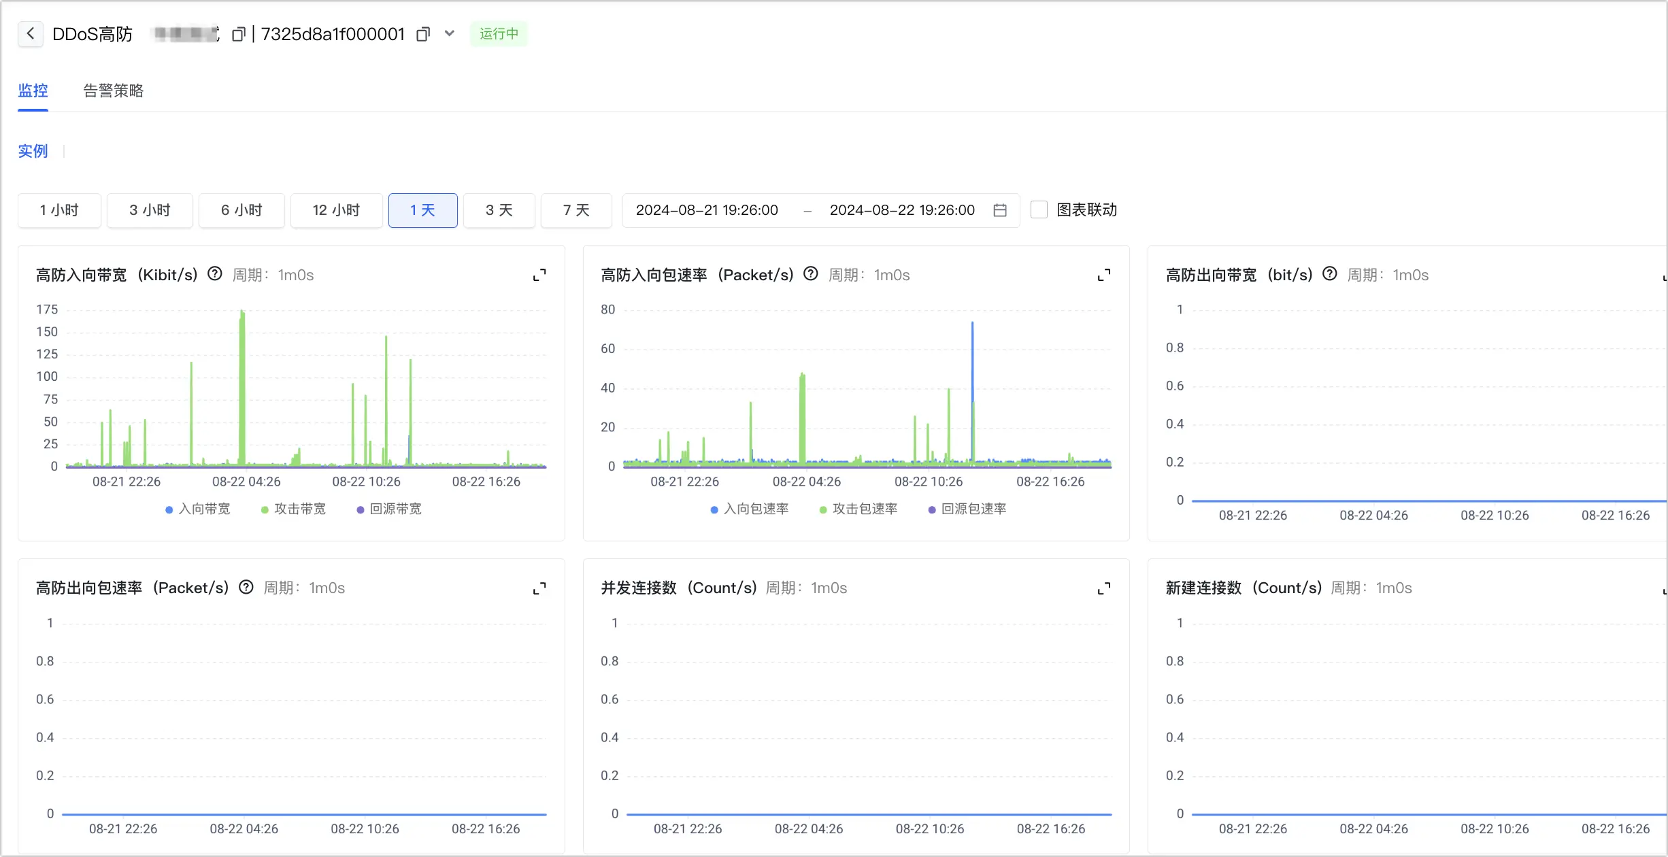The width and height of the screenshot is (1668, 857).
Task: Expand the instance switcher chevron
Action: 450,33
